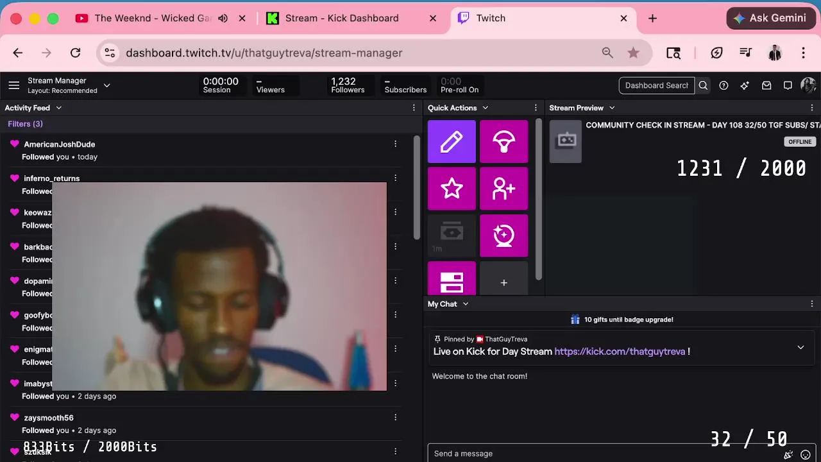Click the sparkle icon in top bar
Image resolution: width=821 pixels, height=462 pixels.
[745, 85]
